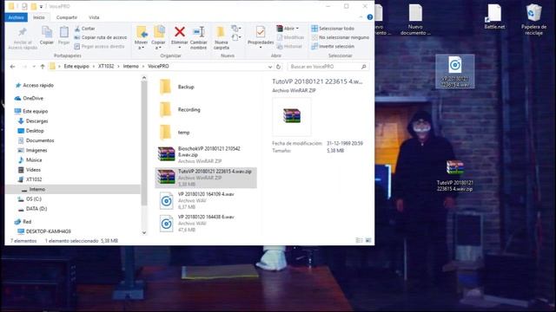Viewport: 556px width, 312px height.
Task: Open the Archivo tab
Action: 16,17
